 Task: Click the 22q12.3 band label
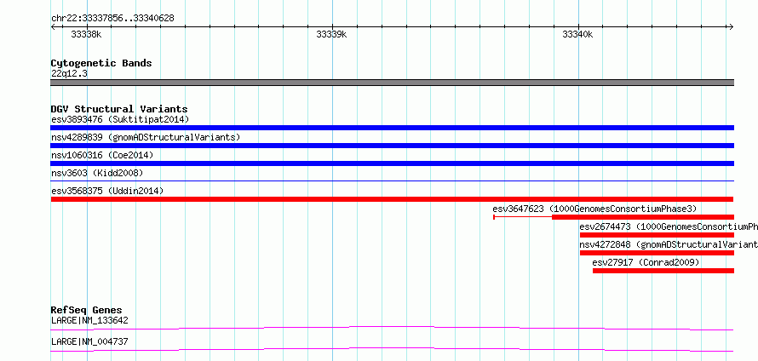[69, 74]
